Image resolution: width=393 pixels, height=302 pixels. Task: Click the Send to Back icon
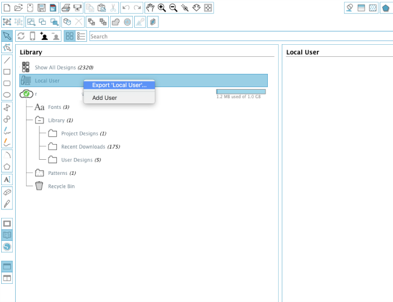click(103, 22)
